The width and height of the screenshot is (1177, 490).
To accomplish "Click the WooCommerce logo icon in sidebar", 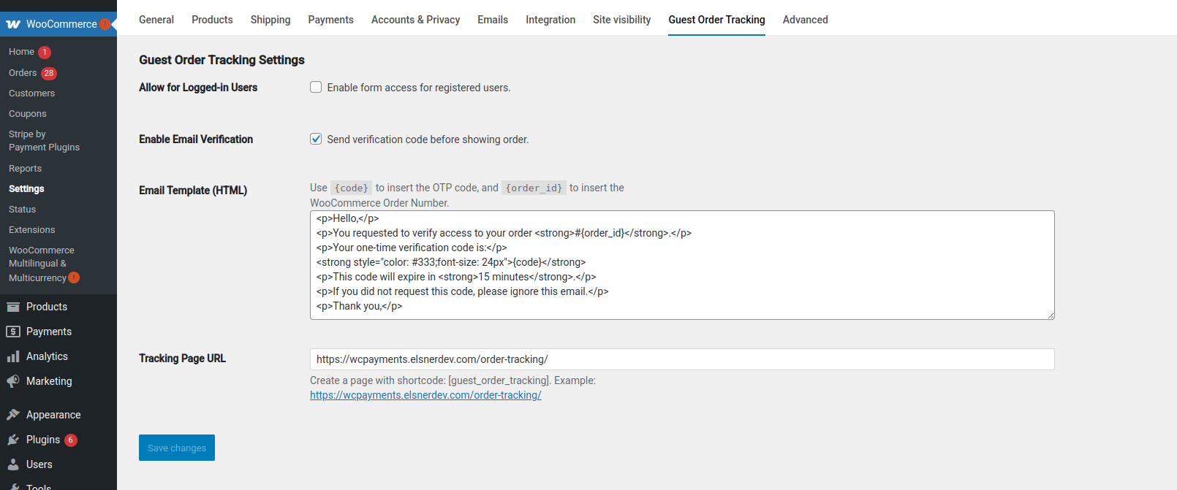I will [13, 24].
